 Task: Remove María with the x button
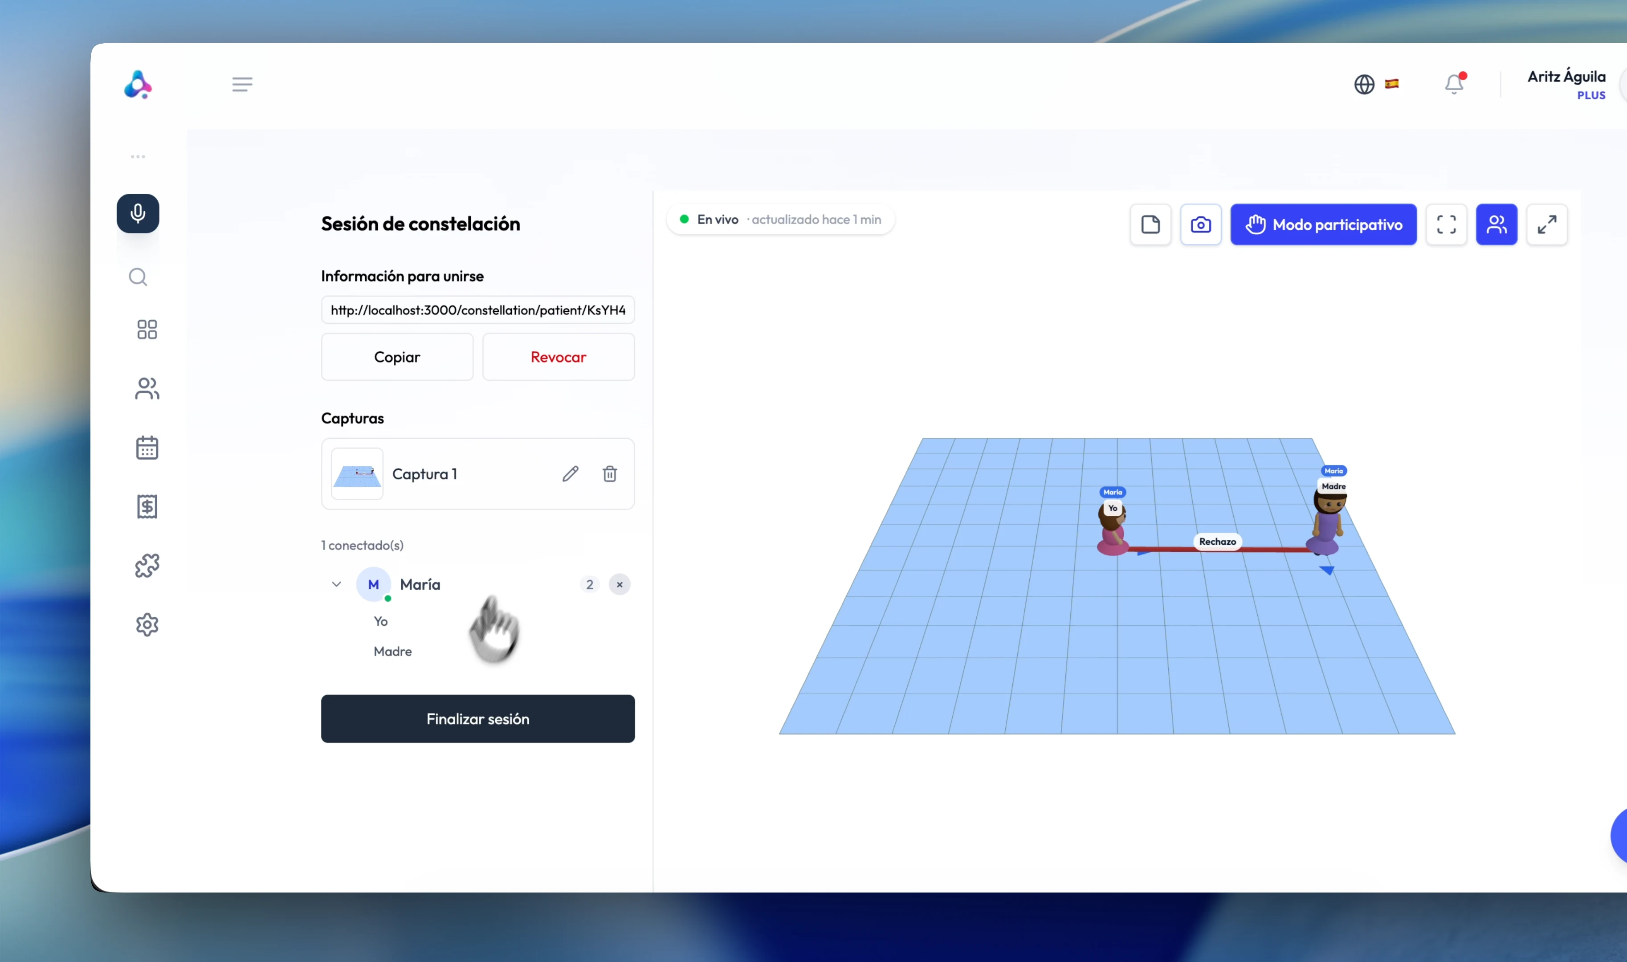[620, 584]
